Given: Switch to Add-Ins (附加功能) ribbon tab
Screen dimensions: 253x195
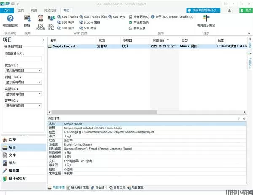Looking at the screenshot, I should click(50, 11).
